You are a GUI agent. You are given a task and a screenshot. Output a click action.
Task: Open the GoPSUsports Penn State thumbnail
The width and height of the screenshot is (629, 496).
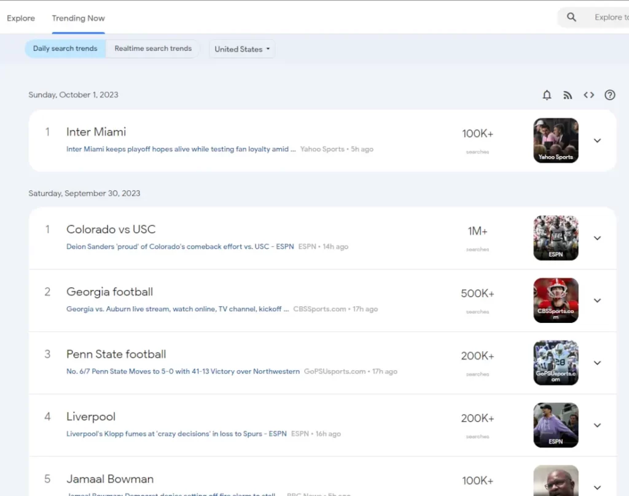pyautogui.click(x=555, y=363)
